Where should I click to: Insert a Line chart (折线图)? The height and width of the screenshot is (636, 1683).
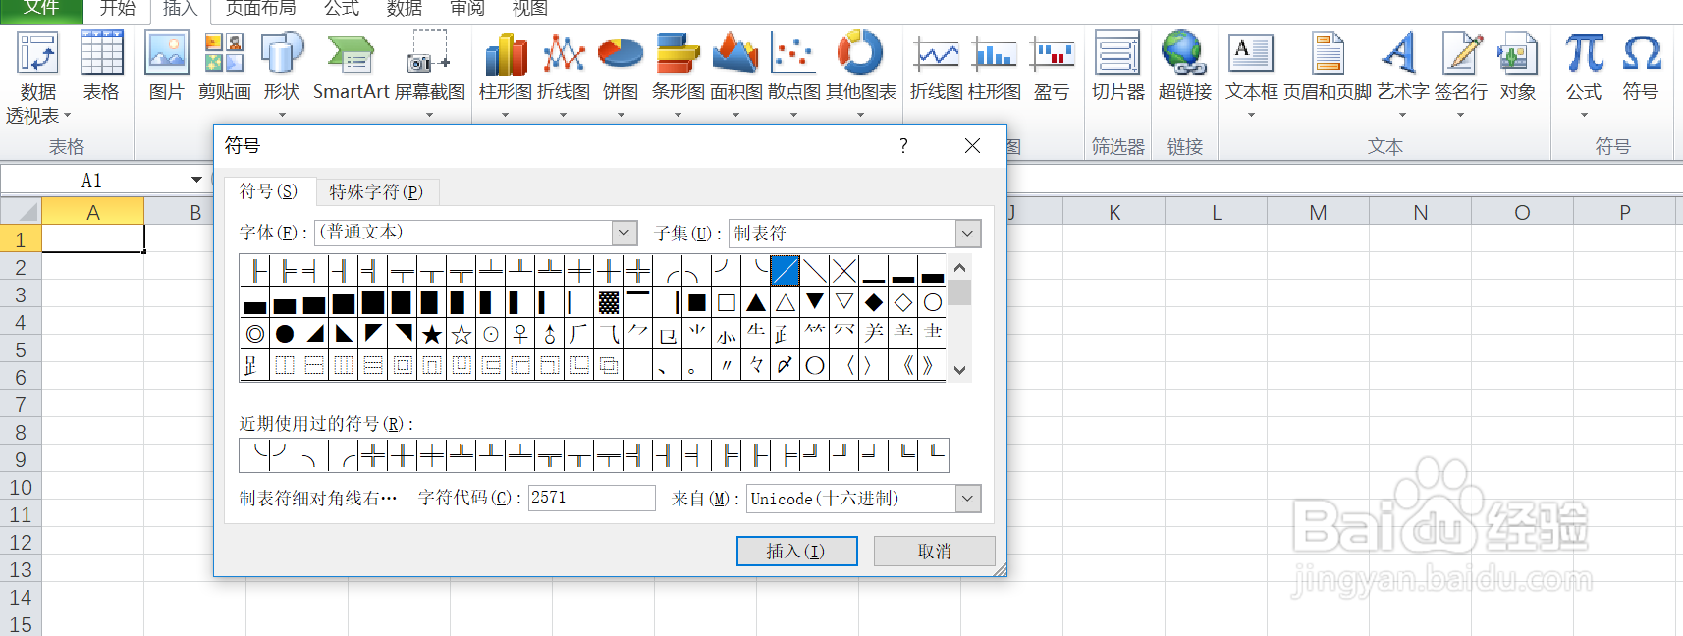pyautogui.click(x=564, y=74)
